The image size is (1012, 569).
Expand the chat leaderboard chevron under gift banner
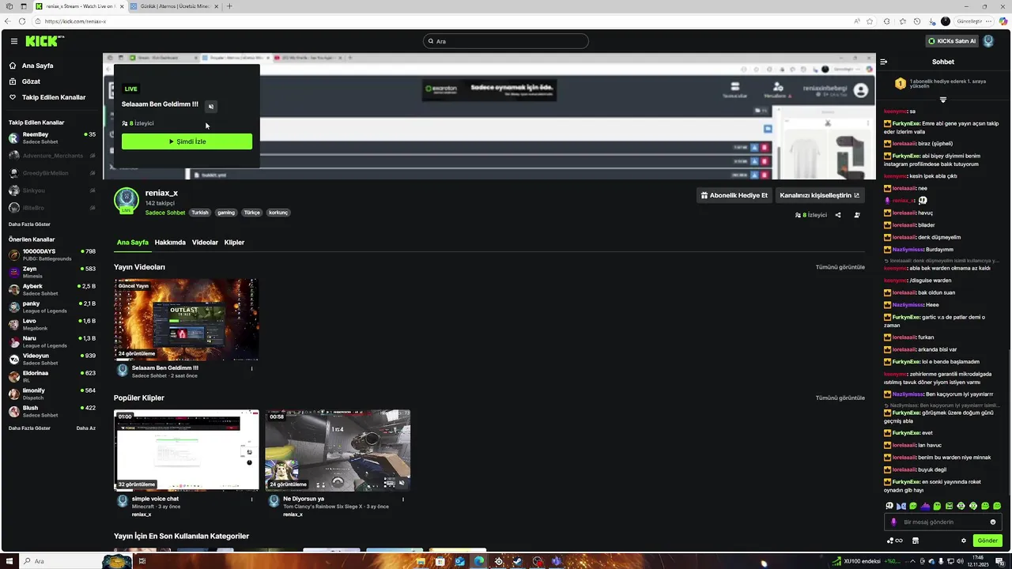(942, 100)
